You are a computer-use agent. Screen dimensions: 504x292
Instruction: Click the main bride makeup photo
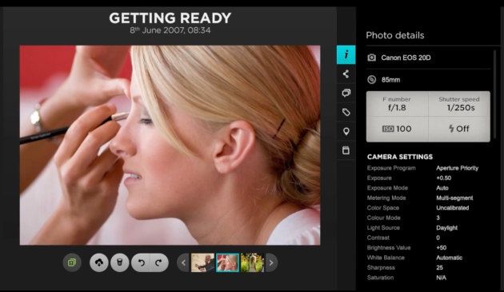pos(170,146)
